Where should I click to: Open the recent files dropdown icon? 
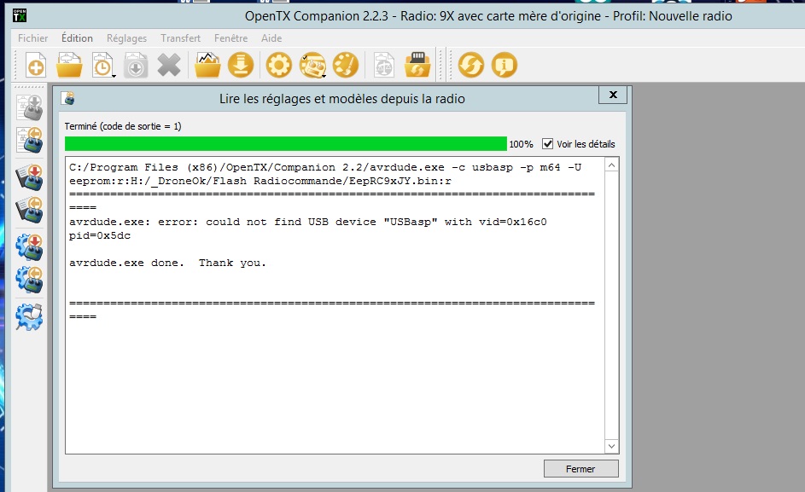pyautogui.click(x=103, y=65)
